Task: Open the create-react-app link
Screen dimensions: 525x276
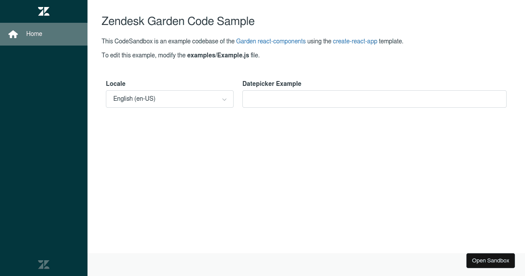Action: click(x=355, y=41)
